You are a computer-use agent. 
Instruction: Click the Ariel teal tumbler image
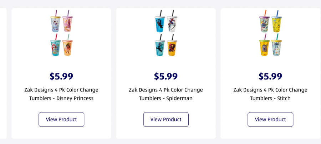coord(55,47)
